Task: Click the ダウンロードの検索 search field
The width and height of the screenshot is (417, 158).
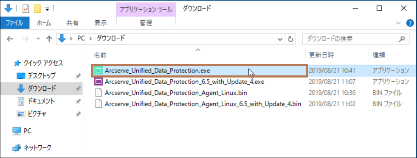Action: tap(350, 39)
